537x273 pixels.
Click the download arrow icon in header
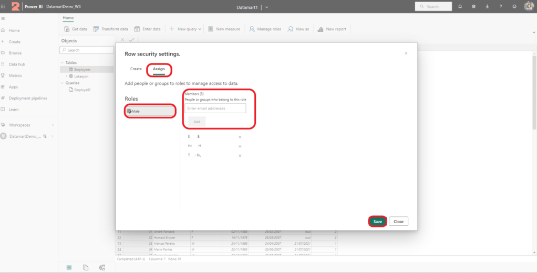[487, 6]
